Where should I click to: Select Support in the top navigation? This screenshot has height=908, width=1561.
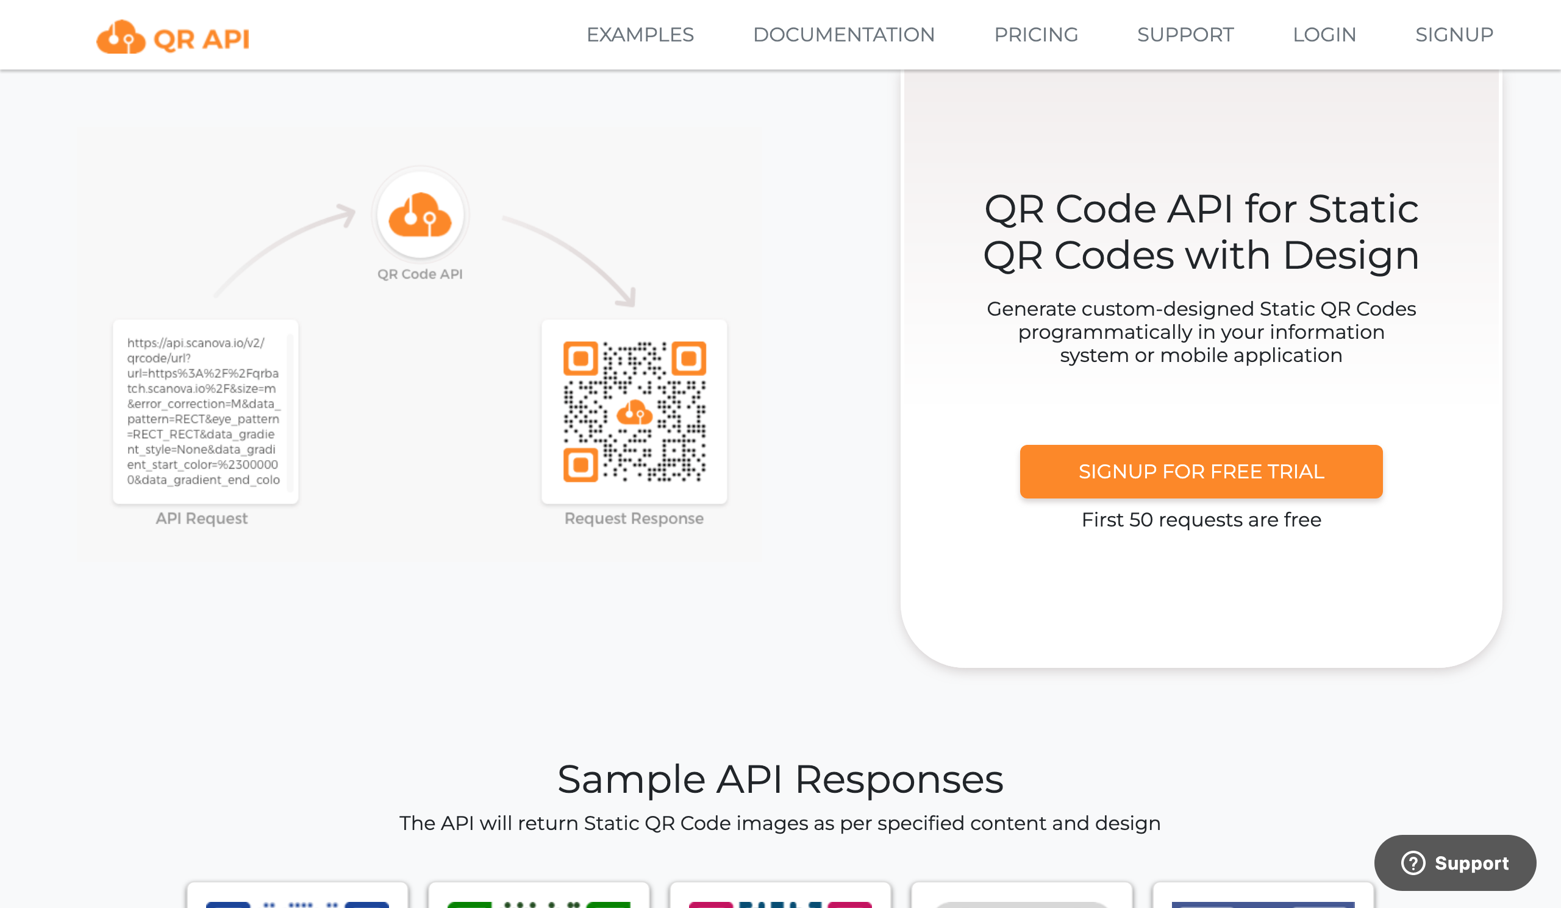(x=1185, y=35)
